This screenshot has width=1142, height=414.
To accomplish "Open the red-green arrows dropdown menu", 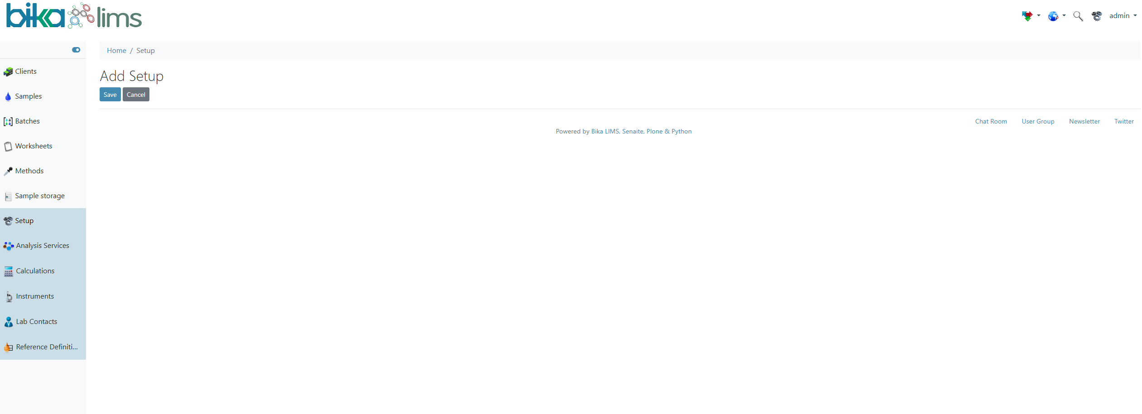I will point(1030,16).
